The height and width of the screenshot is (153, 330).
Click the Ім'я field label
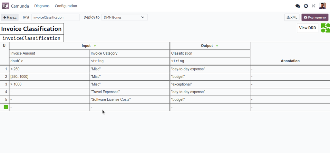(x=26, y=17)
